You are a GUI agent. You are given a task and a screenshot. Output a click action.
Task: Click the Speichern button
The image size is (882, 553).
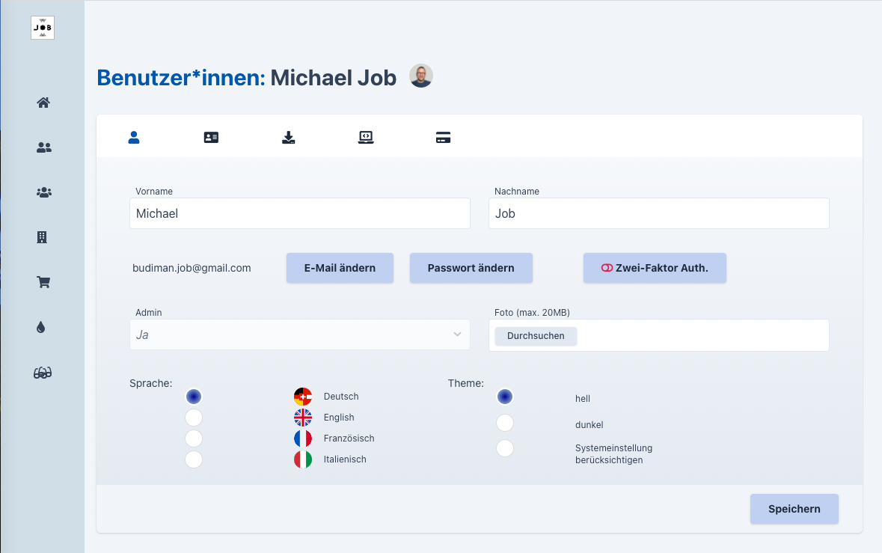pyautogui.click(x=794, y=509)
